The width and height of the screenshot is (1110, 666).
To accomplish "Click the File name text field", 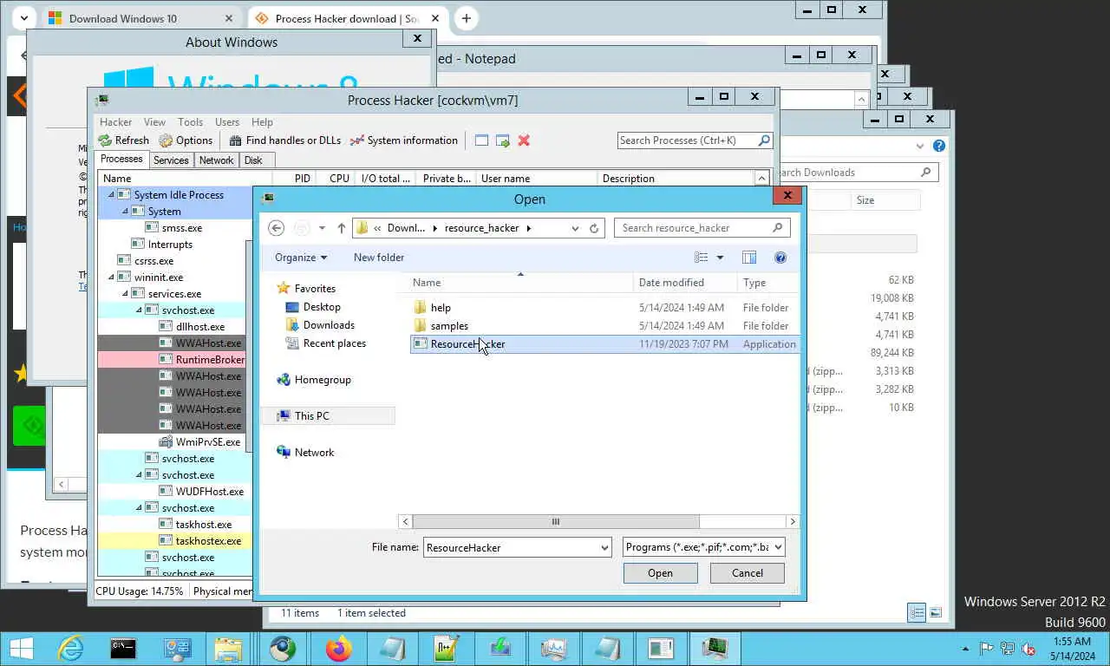I will 510,547.
